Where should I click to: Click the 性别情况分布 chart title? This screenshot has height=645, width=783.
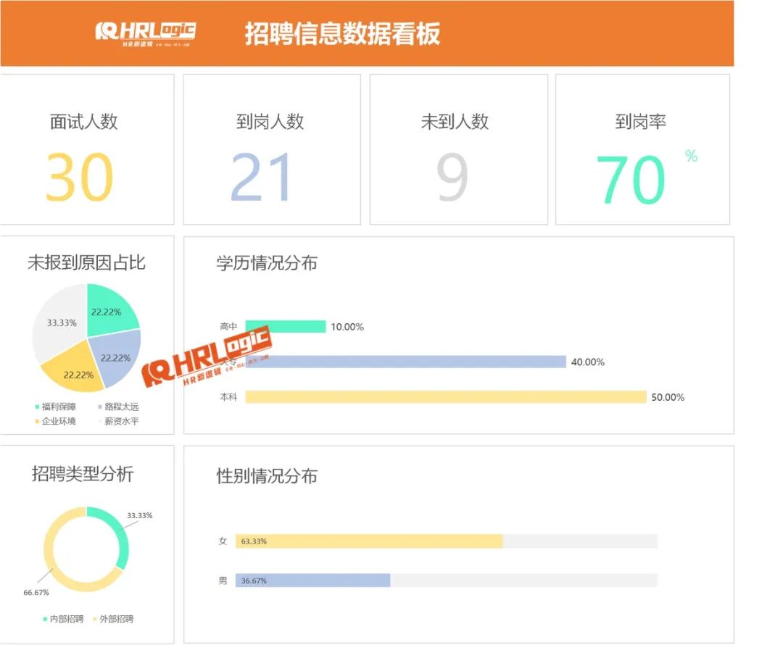267,476
